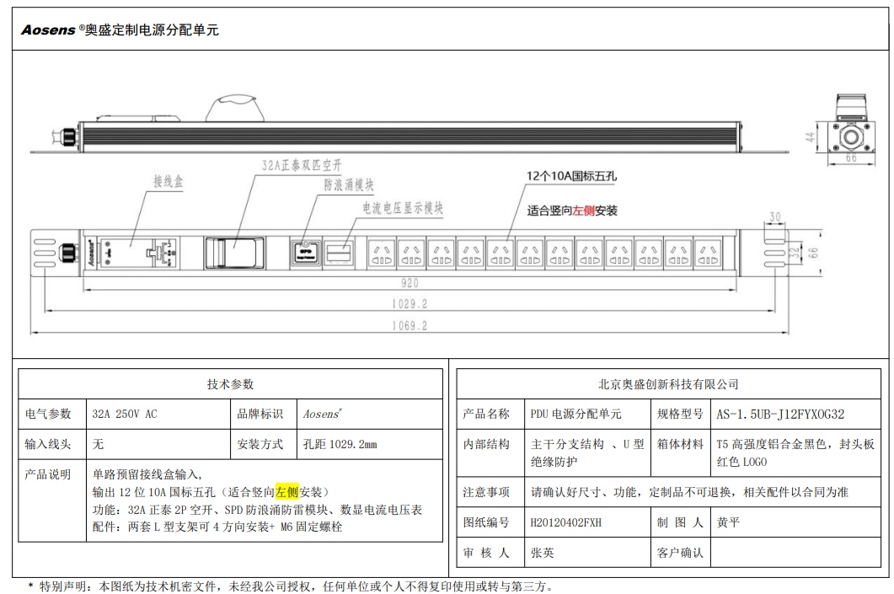Click the 请确认好尺寸、功能 notice text
The height and width of the screenshot is (594, 894).
point(689,492)
